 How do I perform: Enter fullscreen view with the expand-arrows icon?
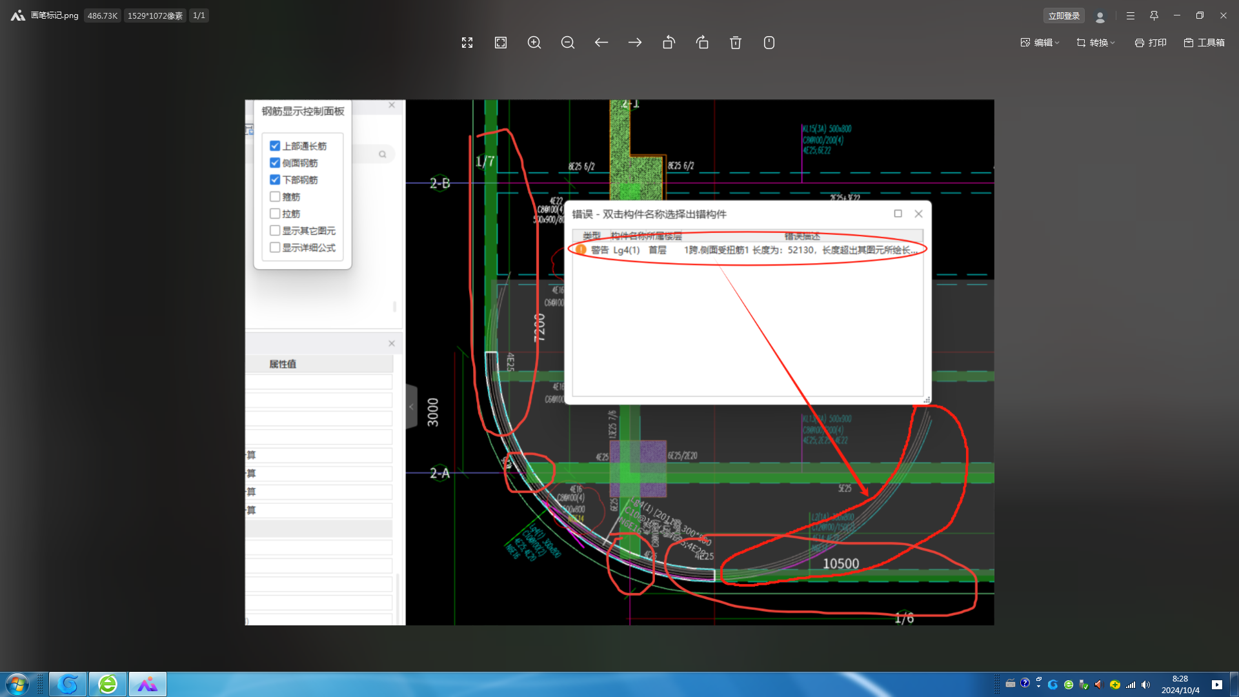point(467,43)
